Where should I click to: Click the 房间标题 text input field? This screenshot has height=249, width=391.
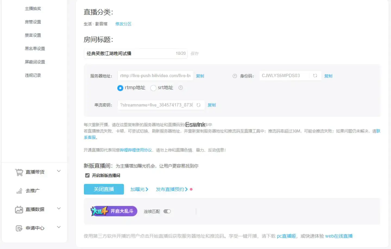(x=129, y=53)
